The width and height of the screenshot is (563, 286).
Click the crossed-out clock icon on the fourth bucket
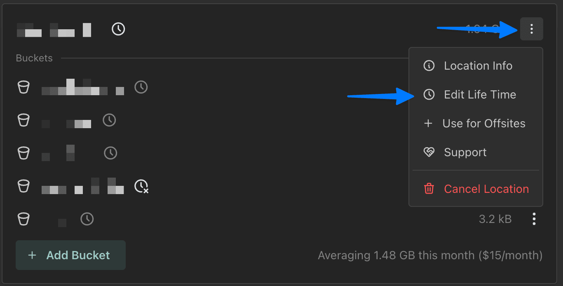[x=141, y=186]
